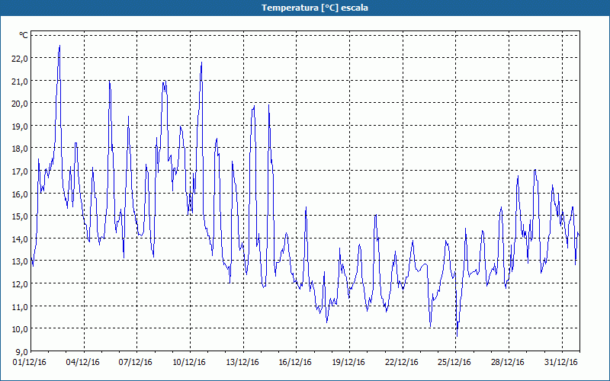Click the °C unit label on the axis
The width and height of the screenshot is (610, 381).
coord(24,35)
